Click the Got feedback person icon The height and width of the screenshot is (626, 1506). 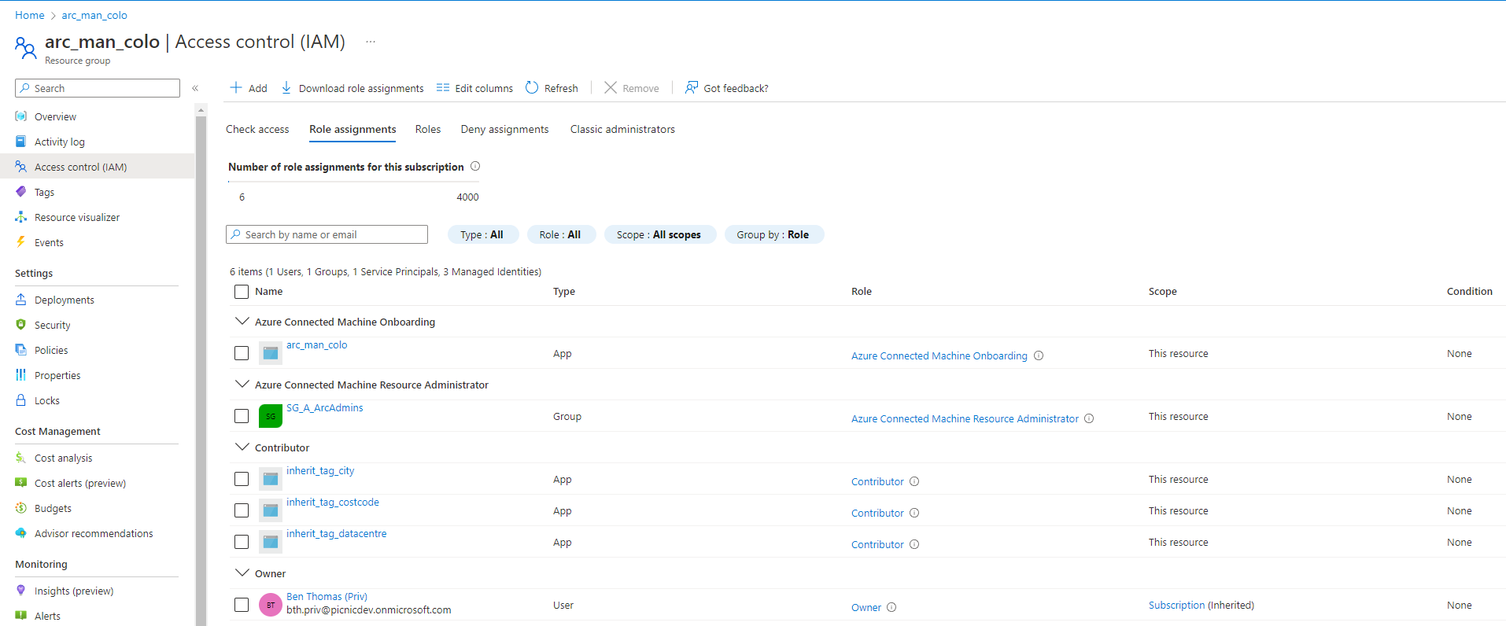(692, 87)
